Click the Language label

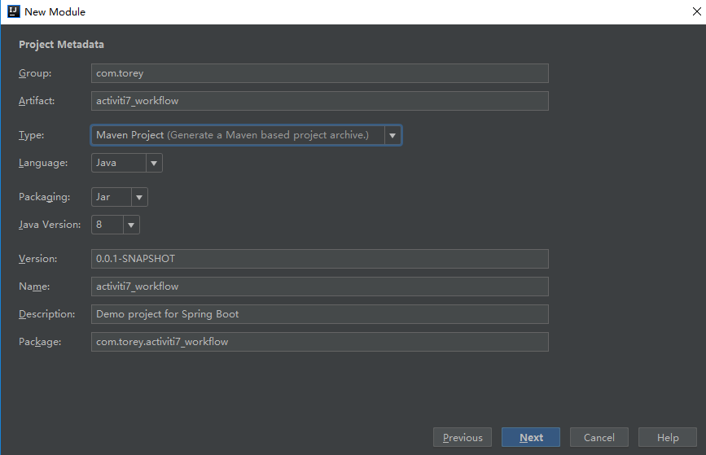click(x=43, y=163)
